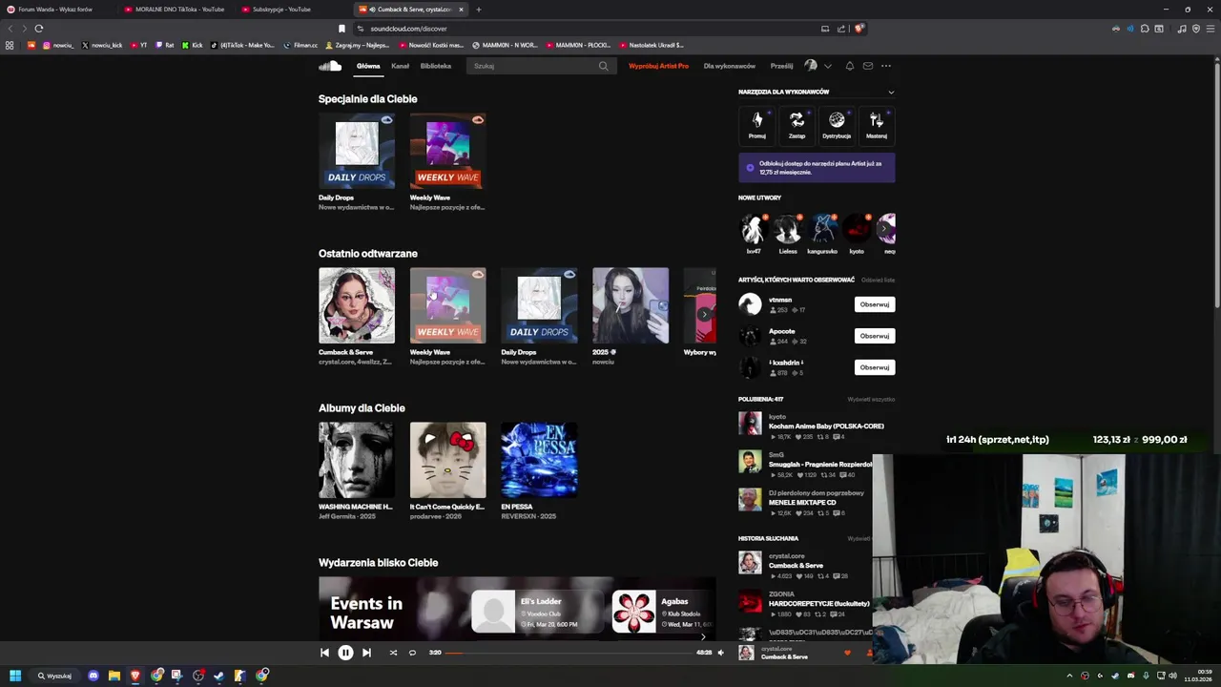Skip to next track in player
Screen dimensions: 1221x687
pos(366,653)
